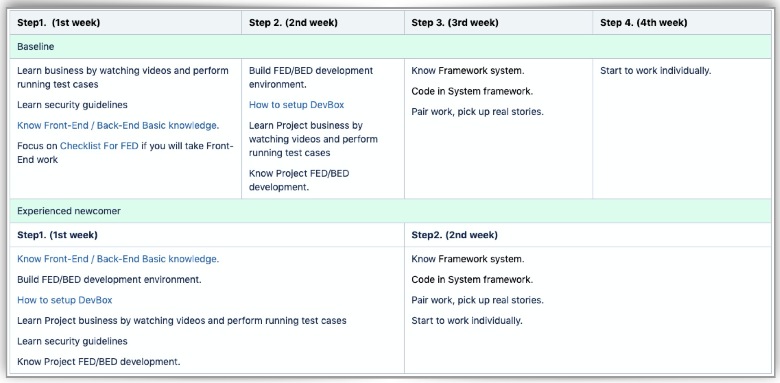Click the Step2. (2nd week) subheader cell
The height and width of the screenshot is (383, 780).
coord(587,235)
